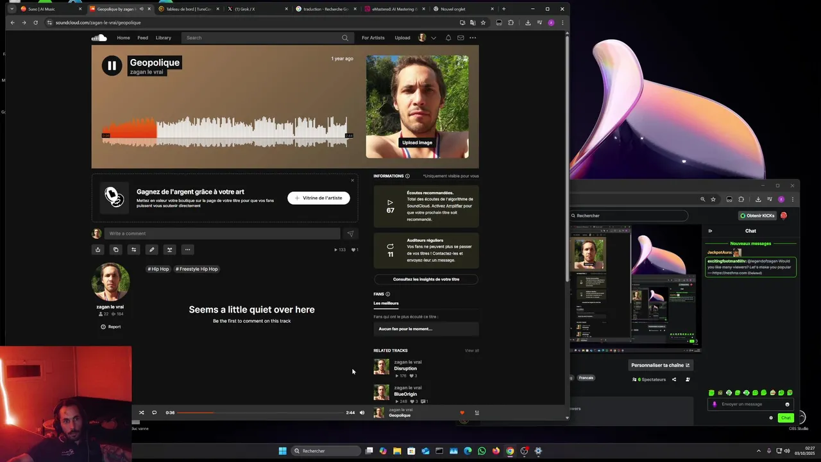Expand the Chrome tab search dropdown
This screenshot has height=462, width=821.
click(x=12, y=9)
